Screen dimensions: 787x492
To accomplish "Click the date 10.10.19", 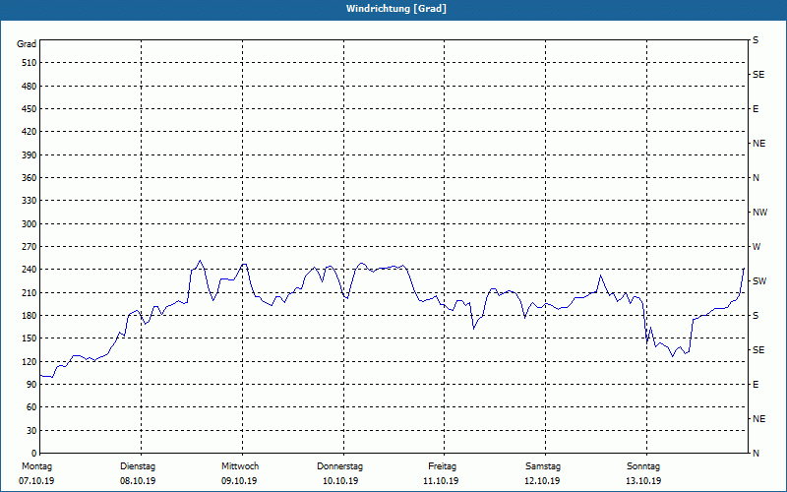I will 340,481.
